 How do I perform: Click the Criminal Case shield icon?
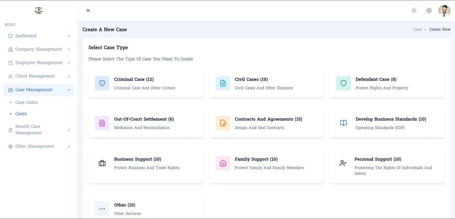[102, 83]
